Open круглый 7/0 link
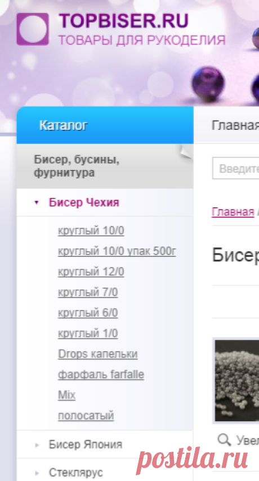259x481 pixels. tap(88, 292)
